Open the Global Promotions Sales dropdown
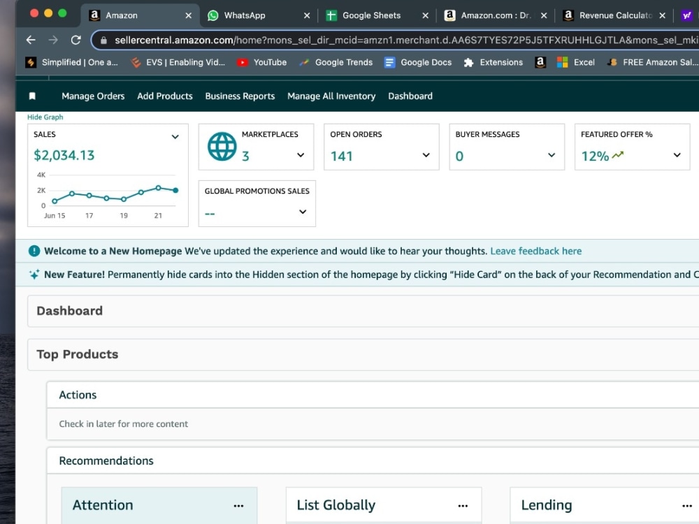 coord(302,212)
